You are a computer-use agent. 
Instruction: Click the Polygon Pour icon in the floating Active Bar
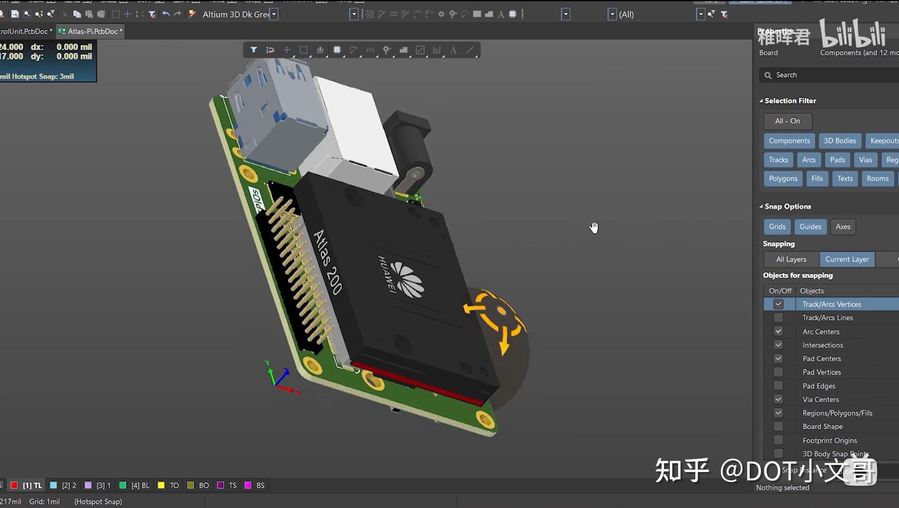click(404, 50)
